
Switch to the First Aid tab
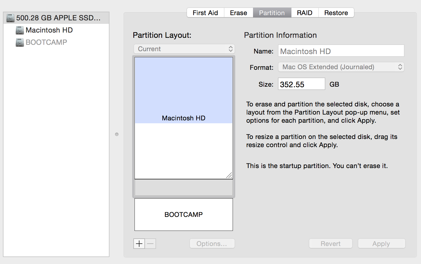pyautogui.click(x=205, y=13)
